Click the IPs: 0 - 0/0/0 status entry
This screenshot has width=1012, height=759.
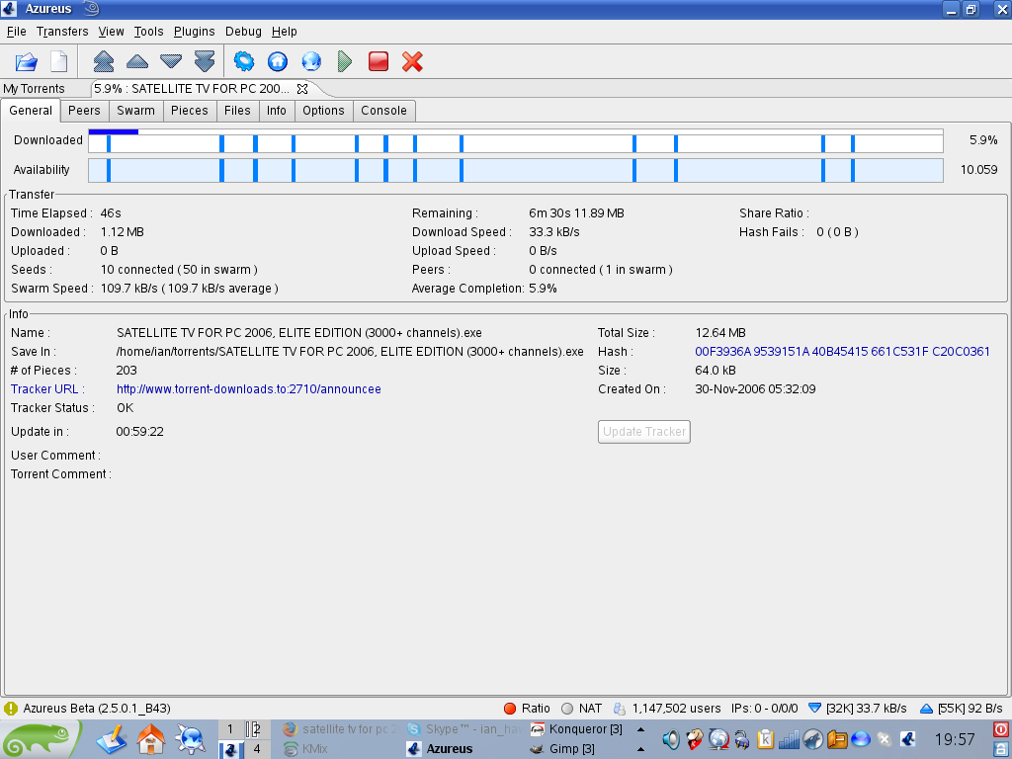click(765, 709)
